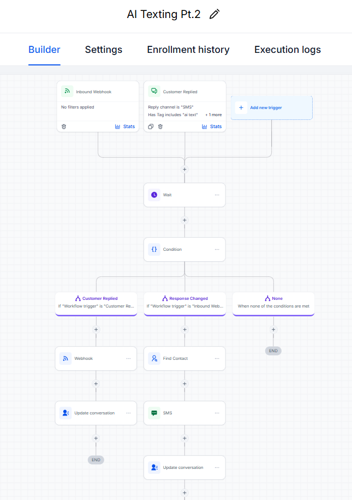Image resolution: width=352 pixels, height=500 pixels.
Task: Open the Builder tab
Action: point(44,50)
